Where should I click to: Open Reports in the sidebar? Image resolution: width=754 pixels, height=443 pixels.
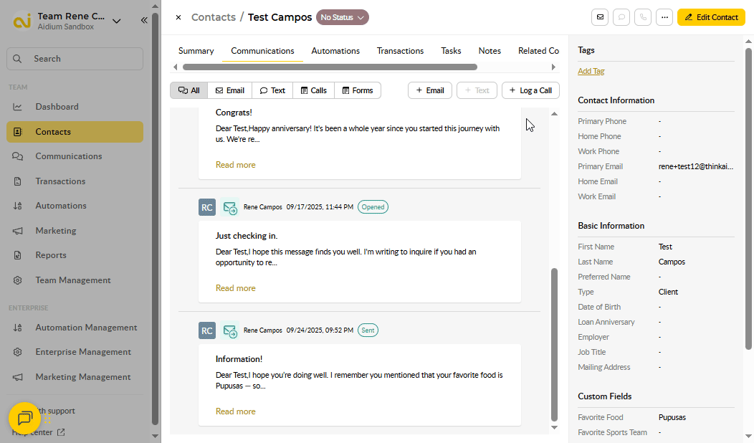pyautogui.click(x=51, y=255)
